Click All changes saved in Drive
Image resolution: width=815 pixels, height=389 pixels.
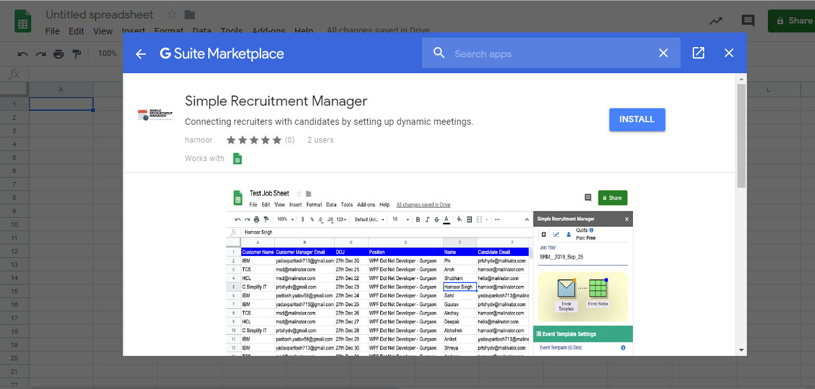tap(378, 30)
